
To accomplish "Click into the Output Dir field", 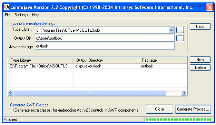I will point(105,38).
